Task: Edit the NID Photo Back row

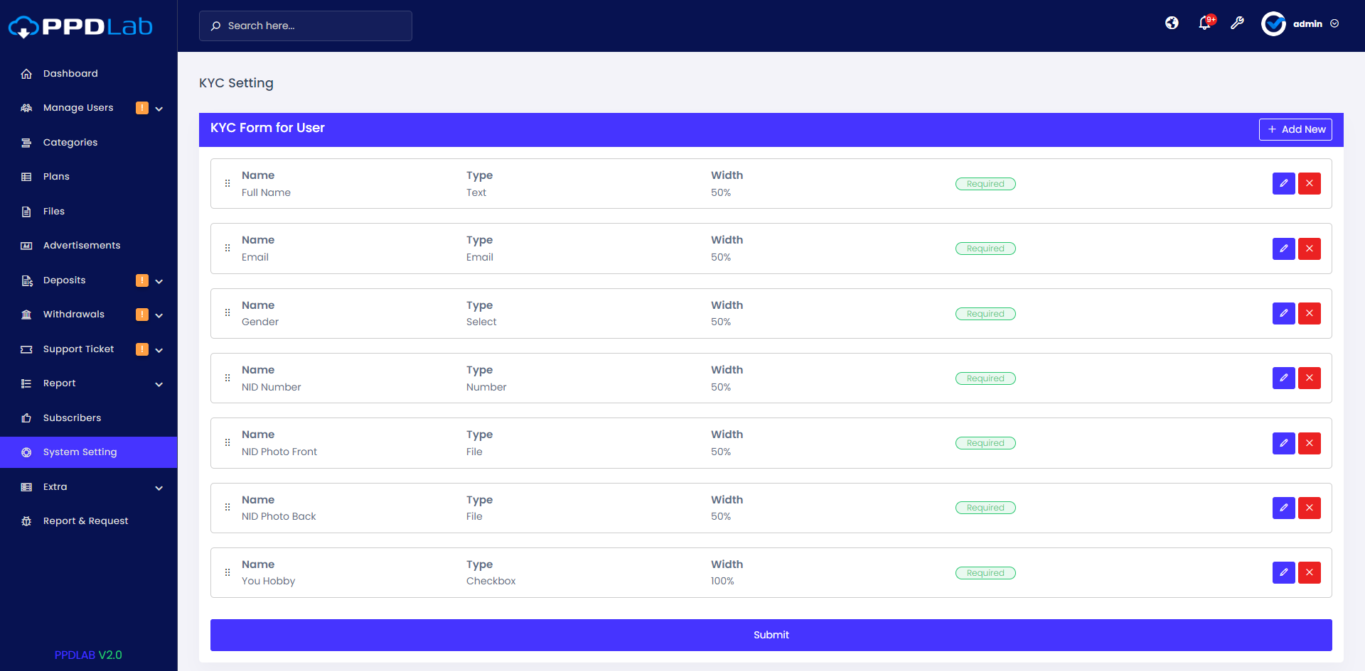Action: [1283, 508]
